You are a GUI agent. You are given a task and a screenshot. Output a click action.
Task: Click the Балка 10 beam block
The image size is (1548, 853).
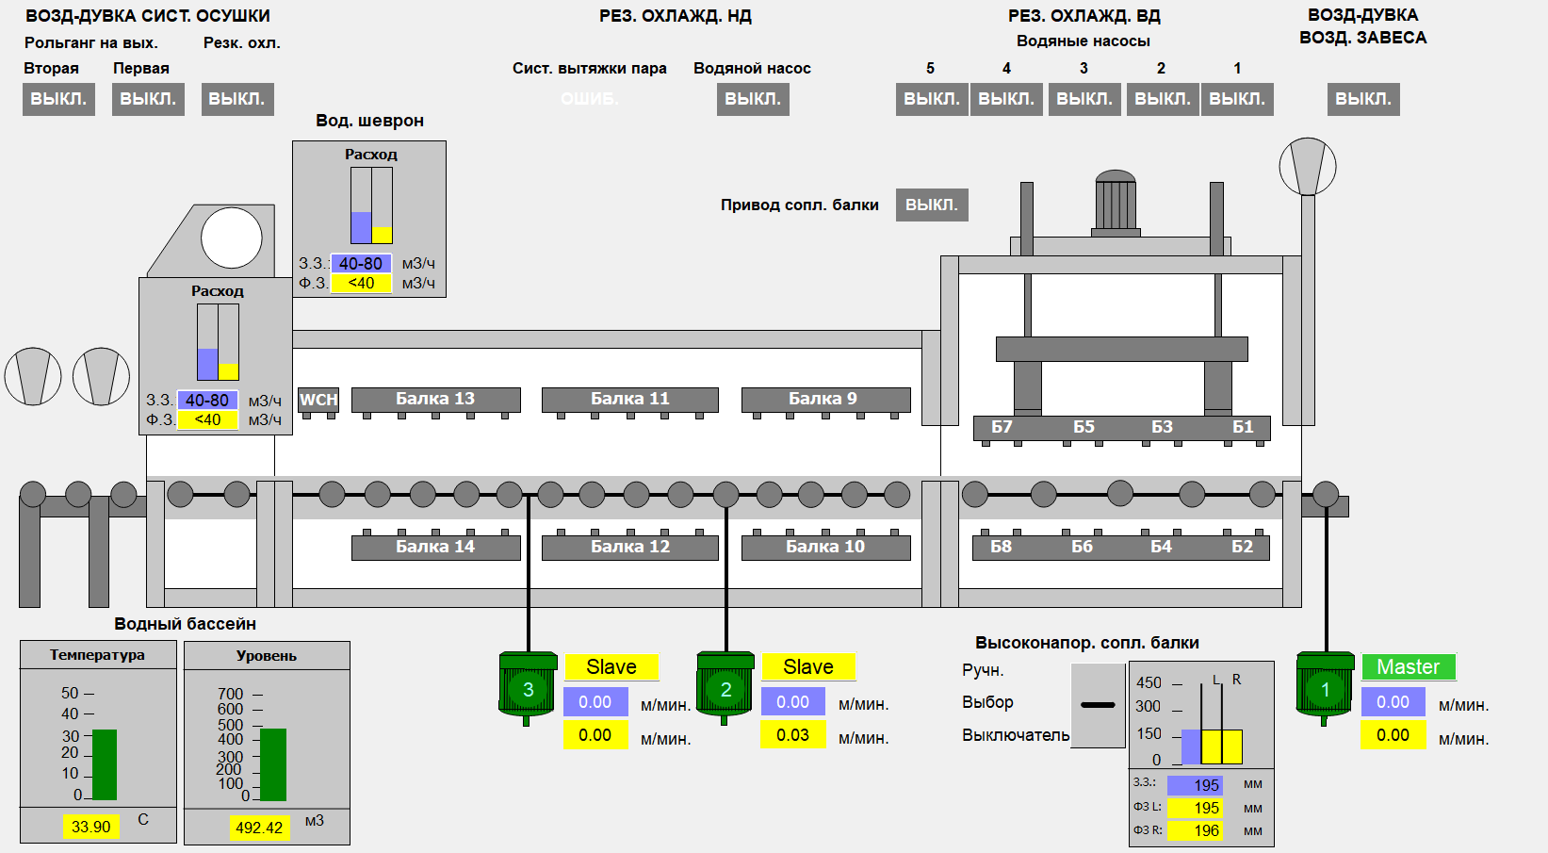pos(825,547)
